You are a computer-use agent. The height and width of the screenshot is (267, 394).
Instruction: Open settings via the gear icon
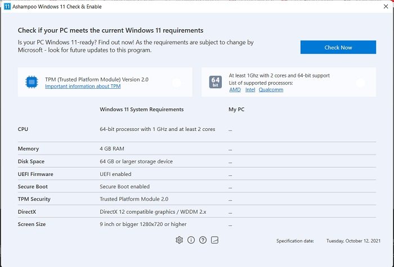point(179,240)
